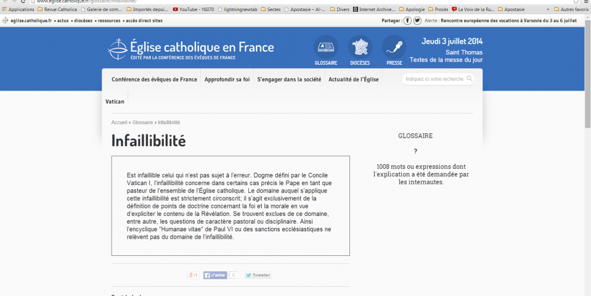591x296 pixels.
Task: Click the date Jeudi 3 juillet 2014
Action: click(452, 41)
